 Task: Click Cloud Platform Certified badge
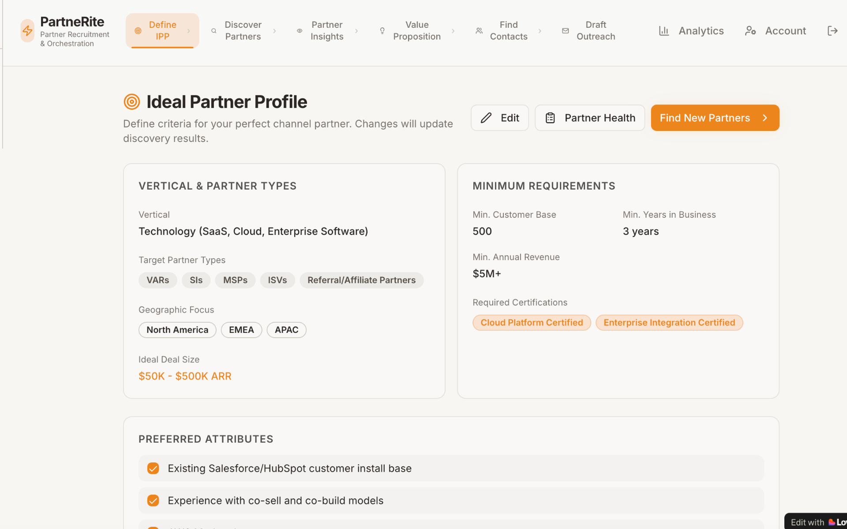532,323
